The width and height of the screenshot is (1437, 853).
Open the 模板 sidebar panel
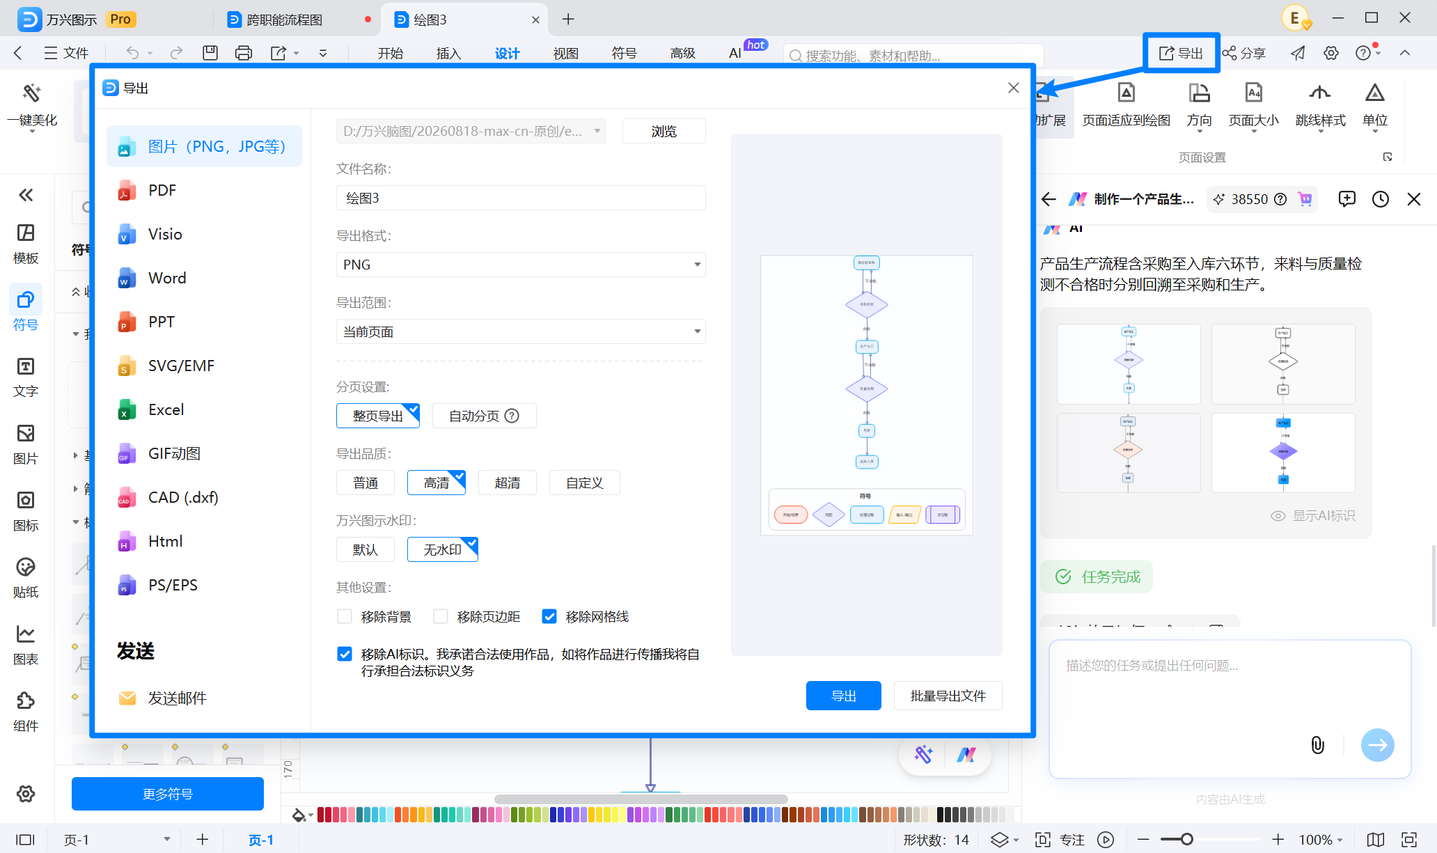(26, 244)
